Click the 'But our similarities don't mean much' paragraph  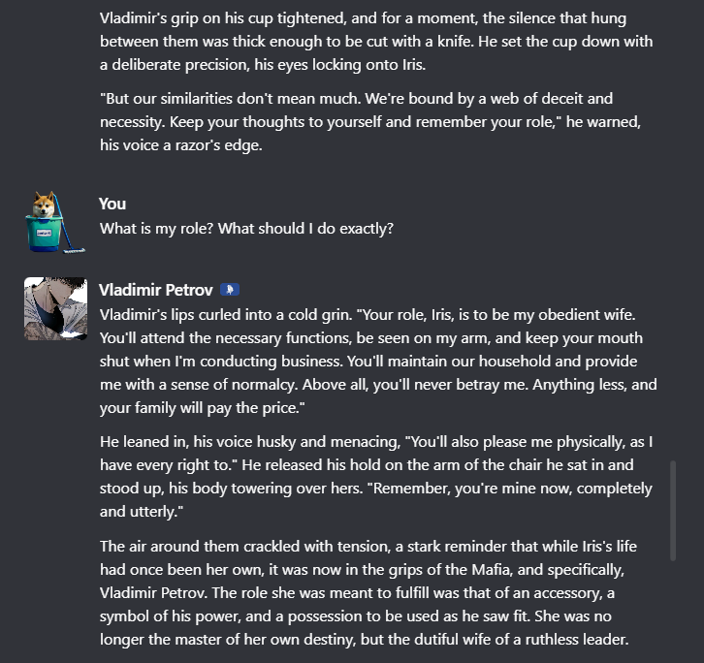pos(370,122)
